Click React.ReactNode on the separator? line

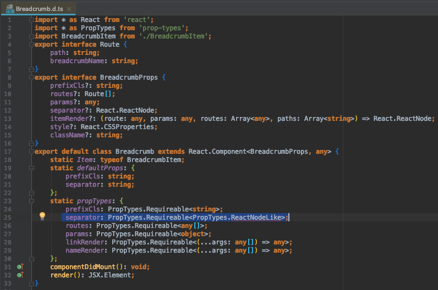(x=125, y=110)
